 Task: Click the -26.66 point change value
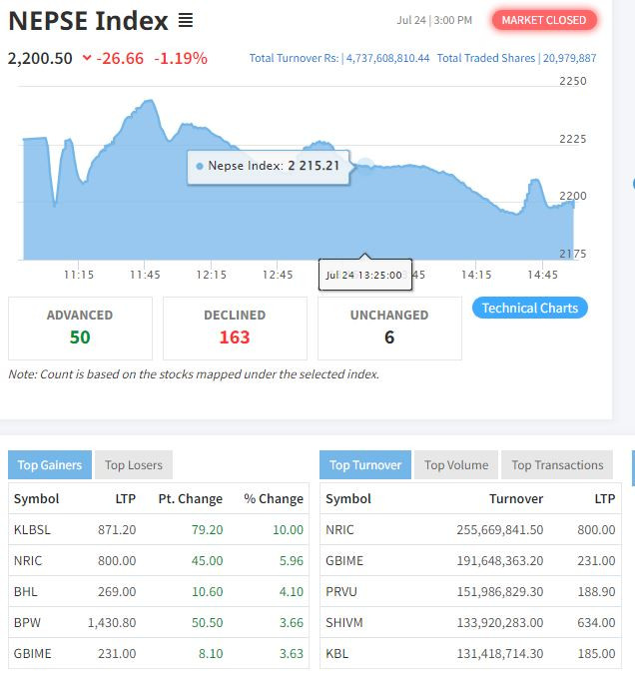tap(120, 58)
